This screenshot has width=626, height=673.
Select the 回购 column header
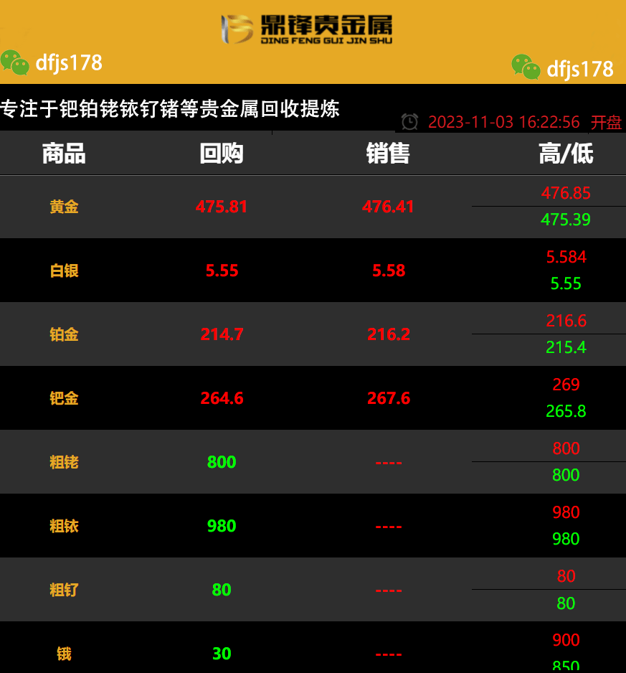point(222,154)
